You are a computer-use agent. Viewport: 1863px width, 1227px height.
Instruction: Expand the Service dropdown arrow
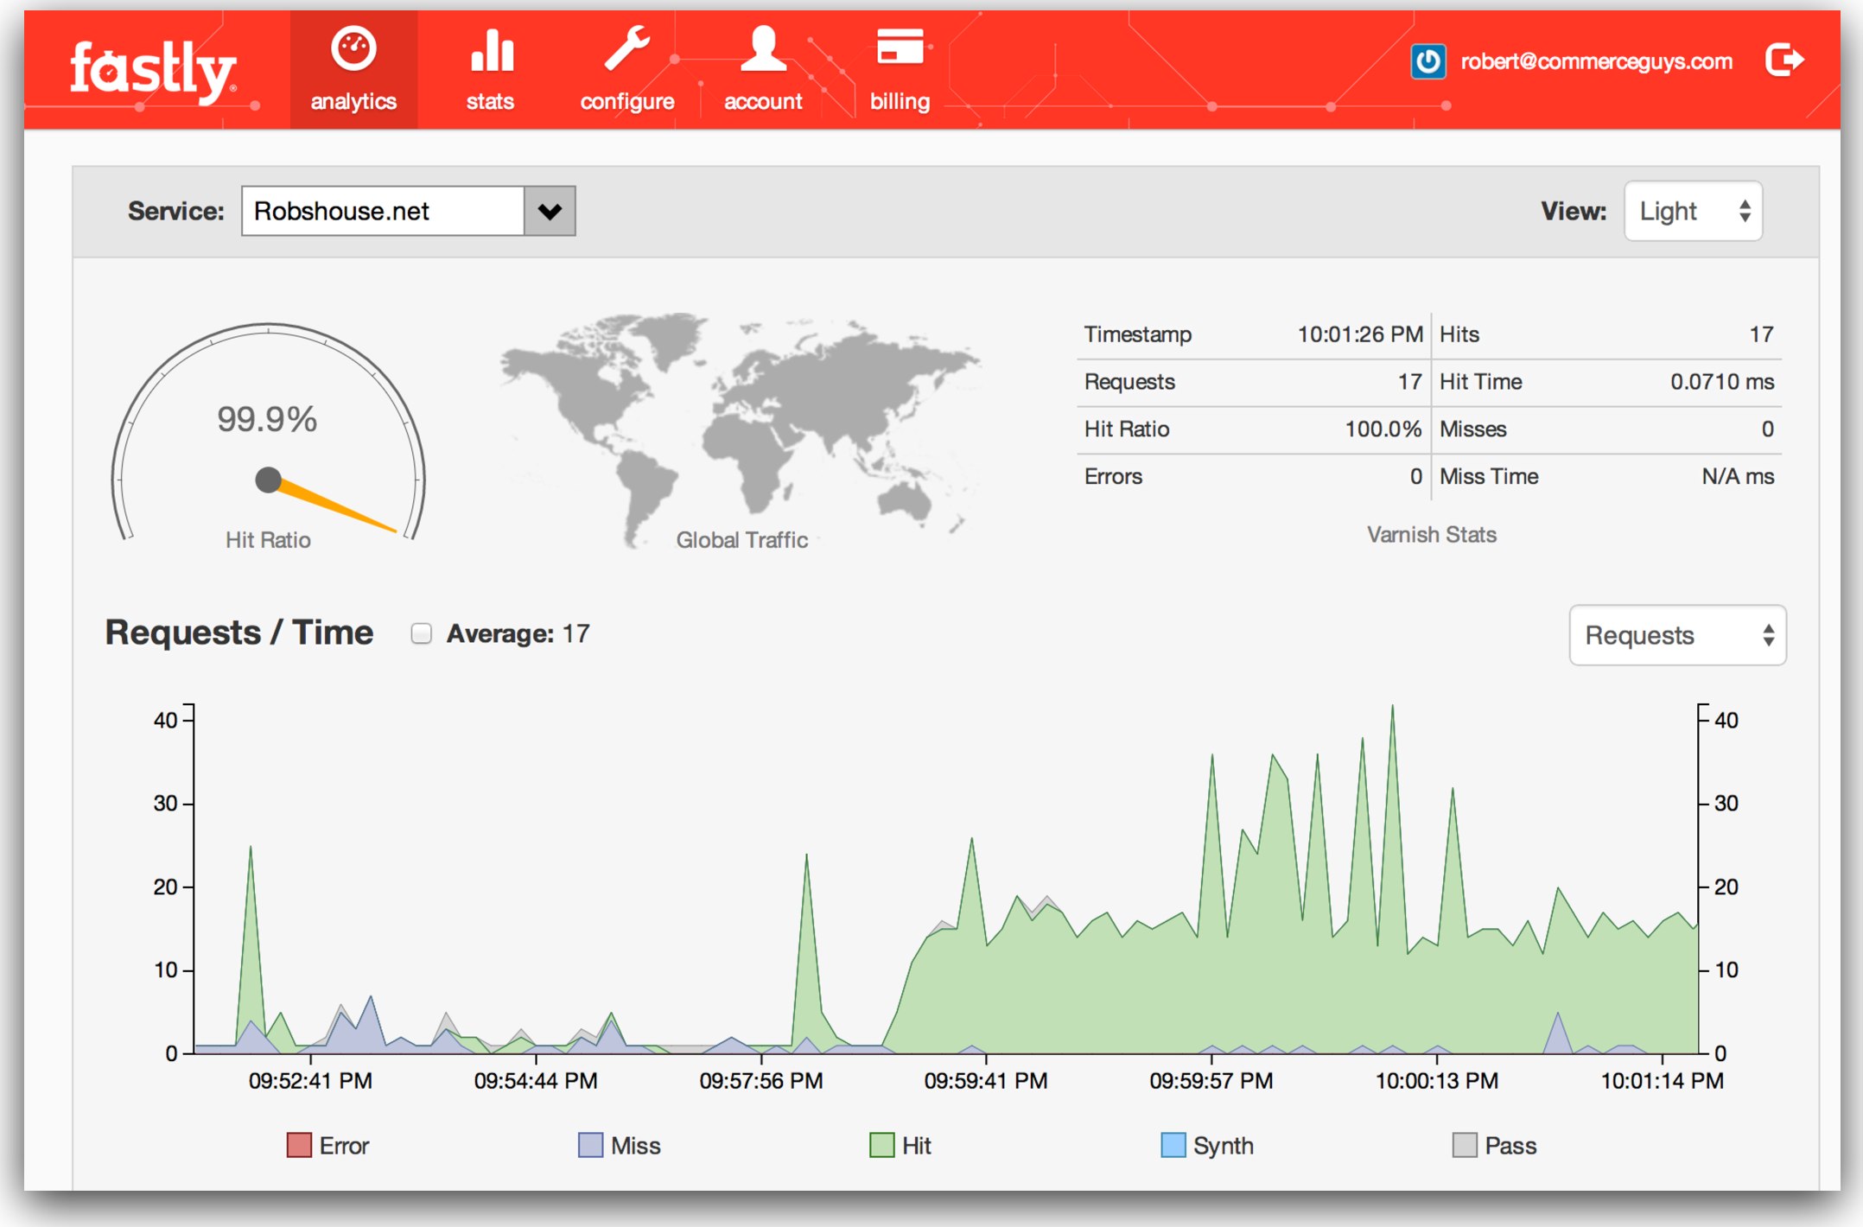tap(550, 211)
